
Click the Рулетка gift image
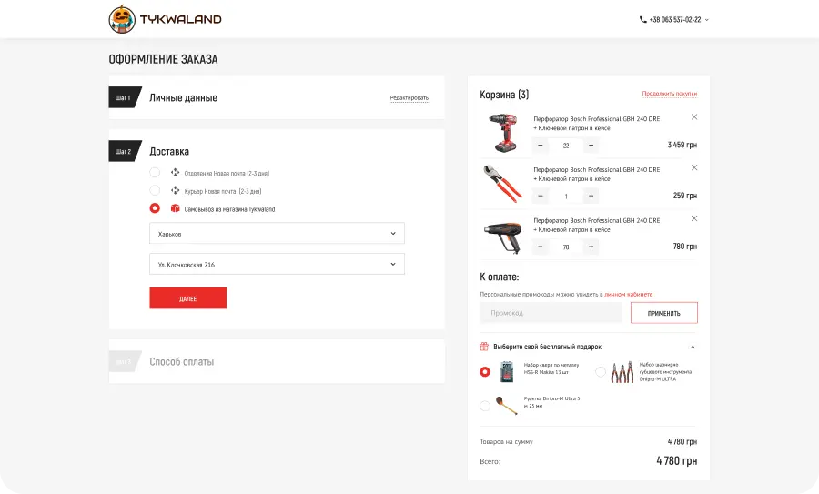(507, 405)
